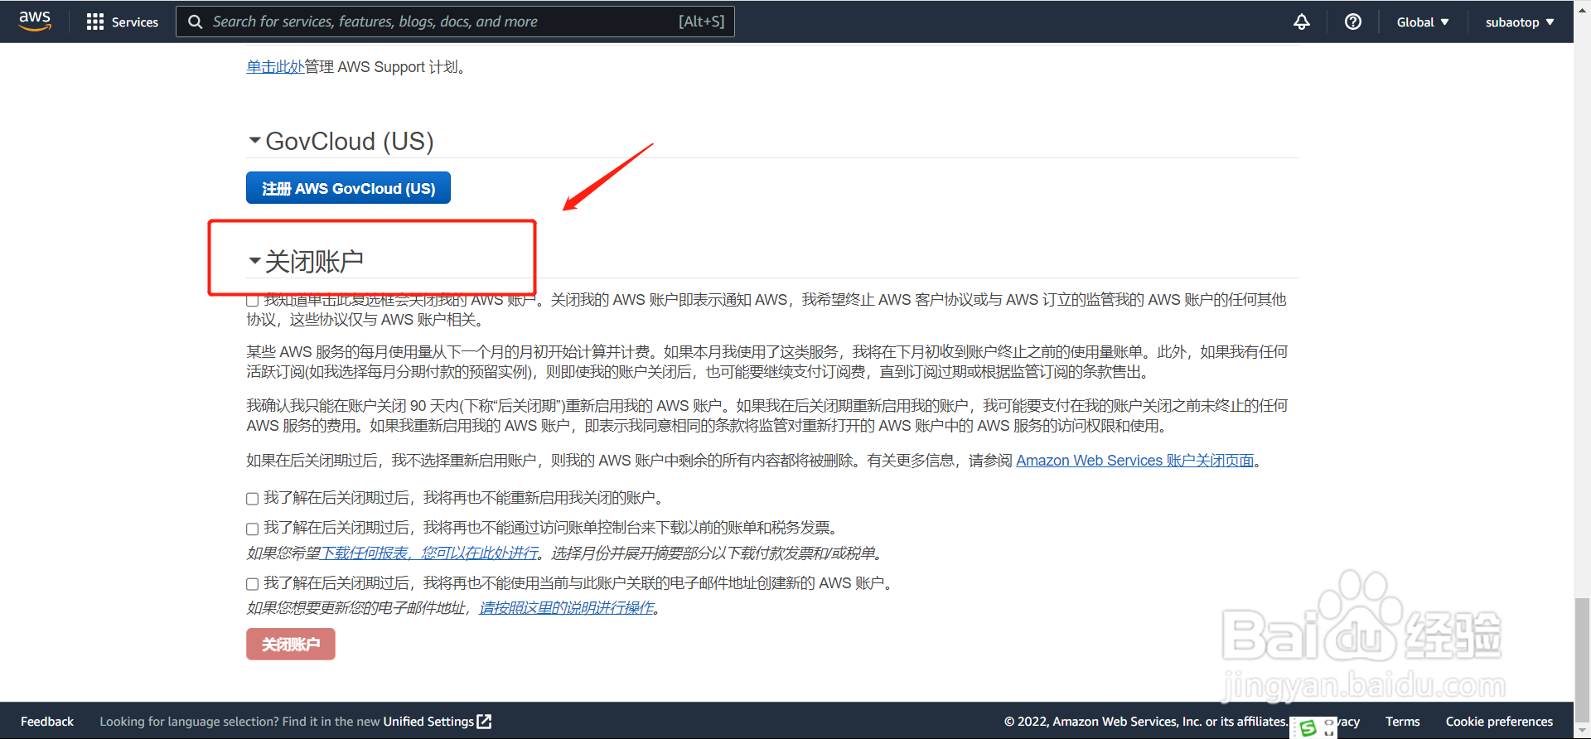Check the box acknowledging closing my AWS account
This screenshot has height=739, width=1591.
253,300
